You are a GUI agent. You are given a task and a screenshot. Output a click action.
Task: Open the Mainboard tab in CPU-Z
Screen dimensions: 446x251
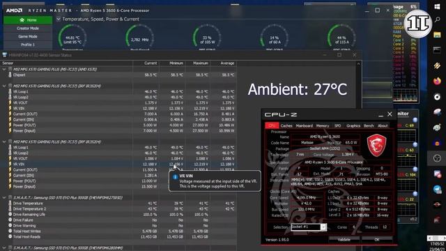click(304, 125)
